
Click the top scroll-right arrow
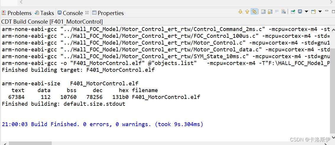click(x=331, y=2)
